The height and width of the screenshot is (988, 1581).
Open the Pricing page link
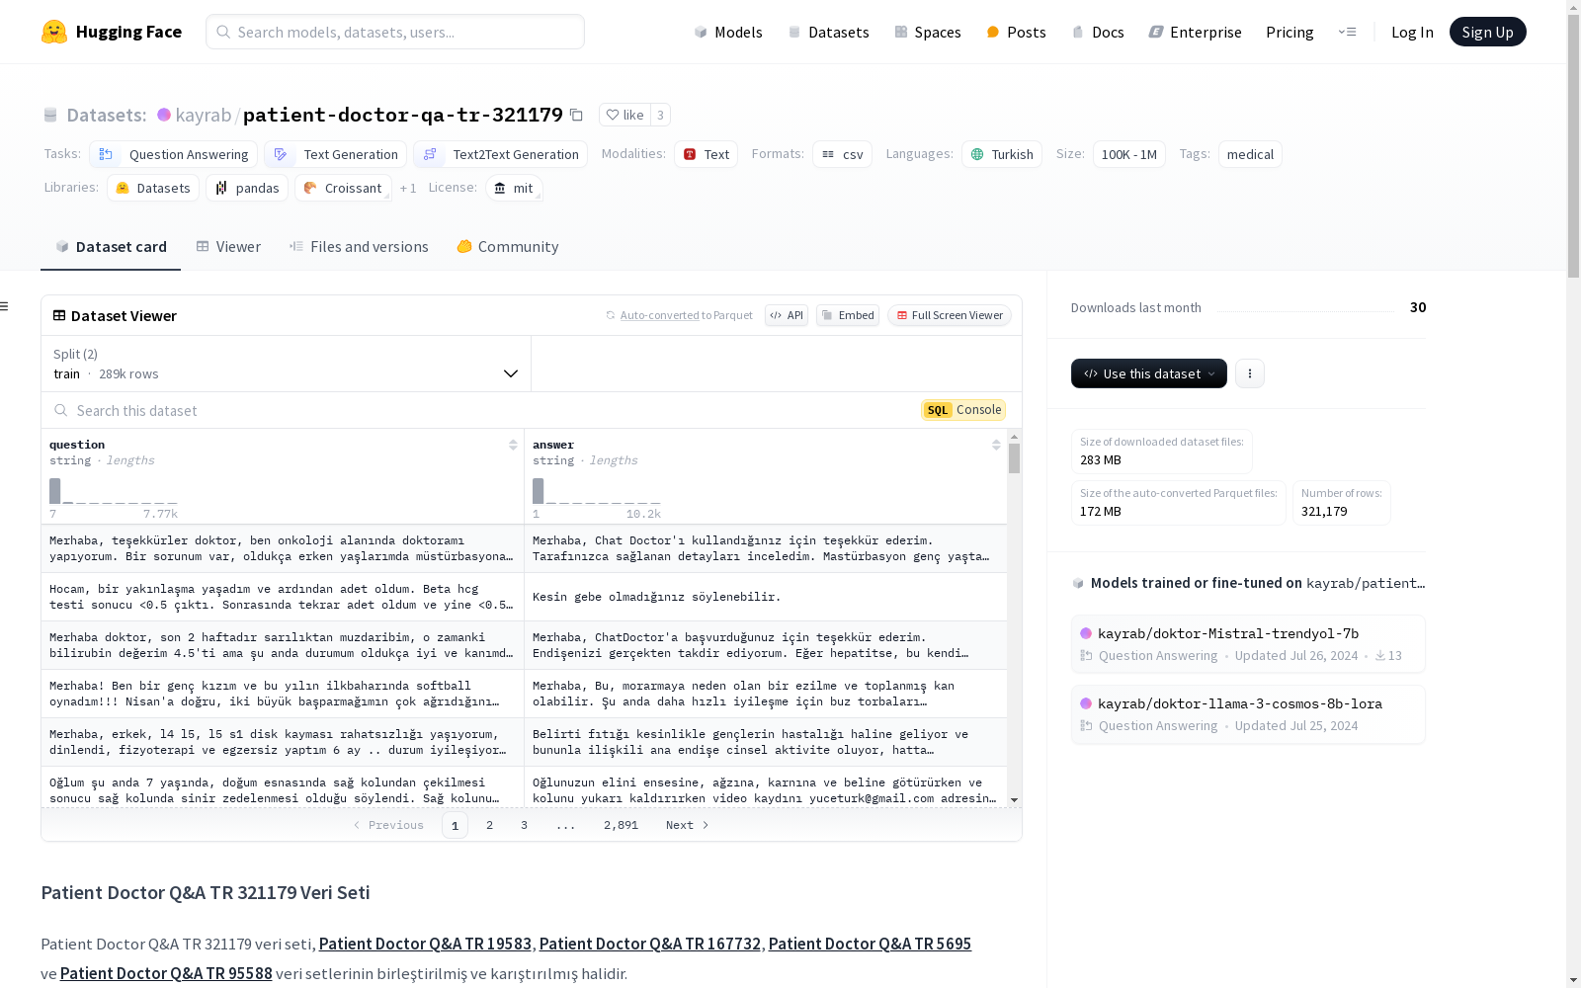coord(1290,32)
